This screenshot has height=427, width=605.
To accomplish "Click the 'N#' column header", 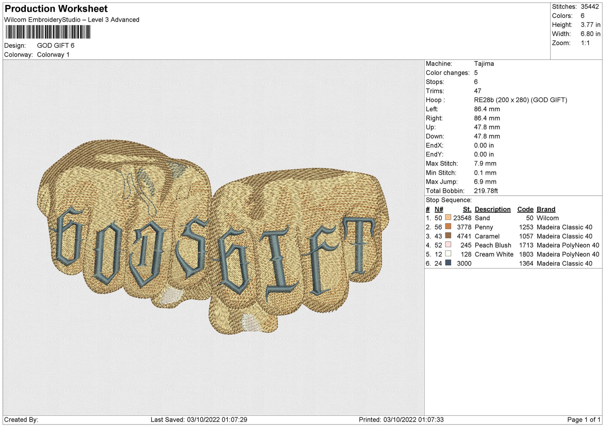I will [439, 209].
